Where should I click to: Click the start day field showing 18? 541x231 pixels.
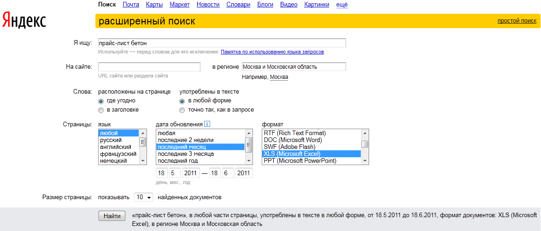pyautogui.click(x=161, y=173)
